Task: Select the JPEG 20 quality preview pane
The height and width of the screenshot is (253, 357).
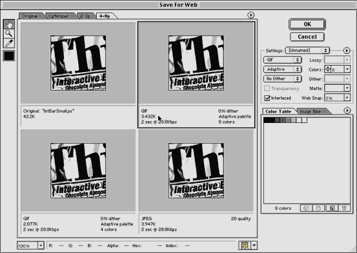Action: pyautogui.click(x=196, y=171)
